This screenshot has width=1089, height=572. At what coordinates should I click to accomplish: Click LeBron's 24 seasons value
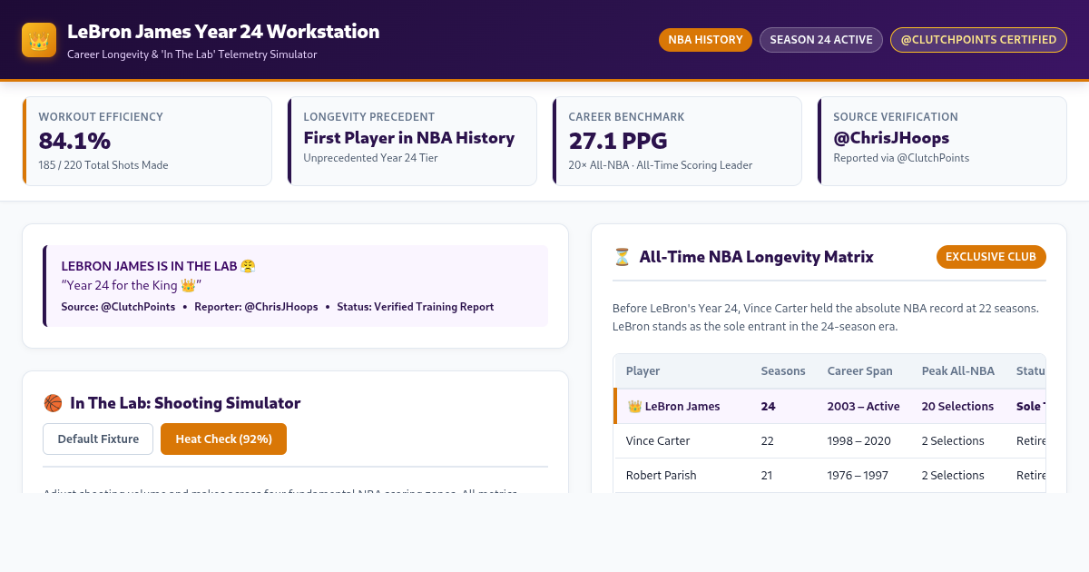[x=768, y=406]
